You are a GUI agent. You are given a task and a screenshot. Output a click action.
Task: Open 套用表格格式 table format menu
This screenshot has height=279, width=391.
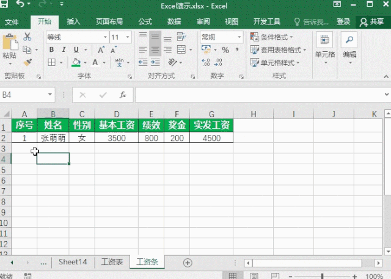click(x=278, y=50)
